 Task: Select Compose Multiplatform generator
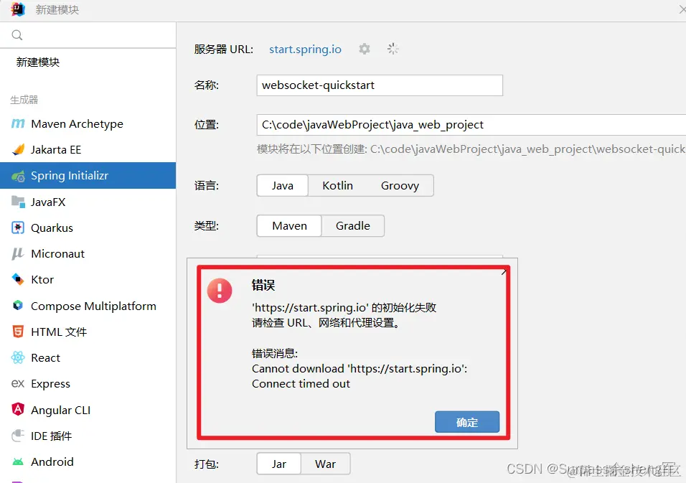(88, 306)
